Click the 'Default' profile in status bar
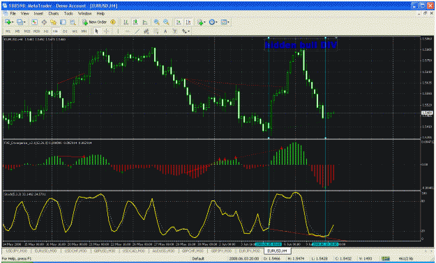The width and height of the screenshot is (436, 263). [198, 259]
